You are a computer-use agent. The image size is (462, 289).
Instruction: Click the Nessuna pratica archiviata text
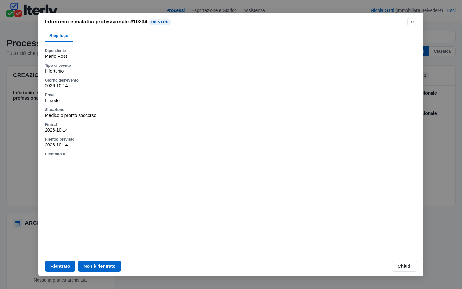coord(60,280)
